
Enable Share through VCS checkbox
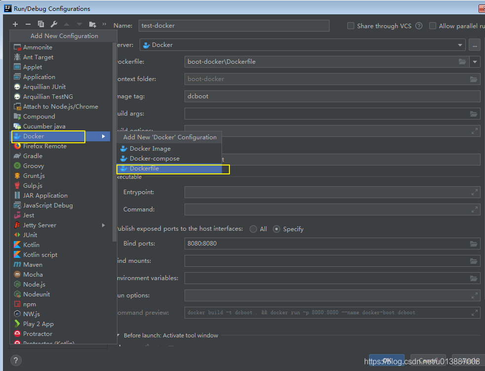350,26
